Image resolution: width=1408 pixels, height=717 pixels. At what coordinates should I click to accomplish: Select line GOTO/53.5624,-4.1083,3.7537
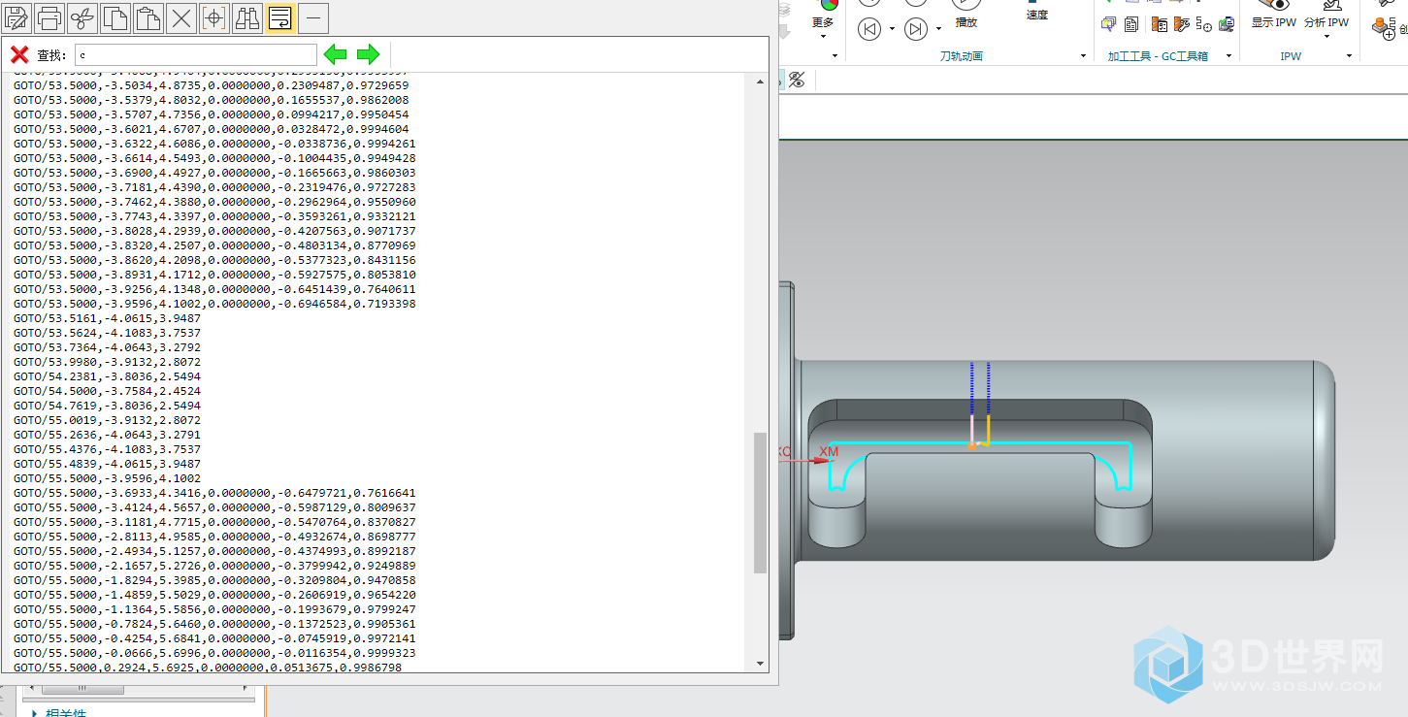point(108,333)
